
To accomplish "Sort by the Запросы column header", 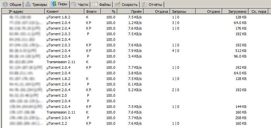I will [183, 12].
